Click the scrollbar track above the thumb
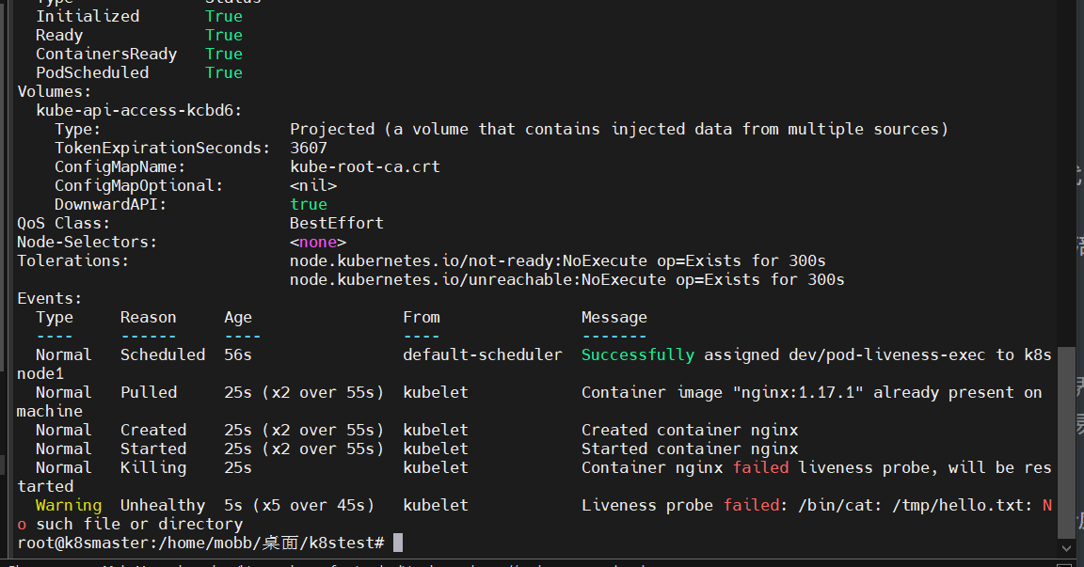 coord(1065,188)
